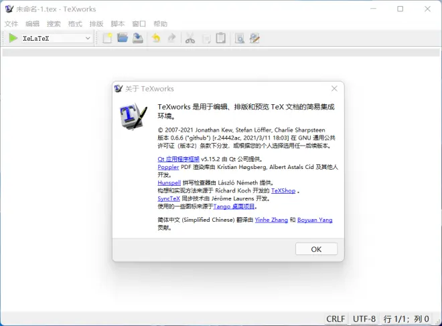442x326 pixels.
Task: Follow the Tango 桌面项目 link
Action: pos(234,206)
